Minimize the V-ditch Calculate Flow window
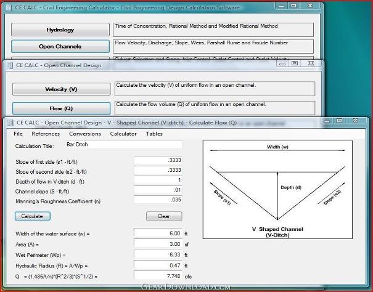Viewport: 373px width, 292px height. pyautogui.click(x=328, y=121)
